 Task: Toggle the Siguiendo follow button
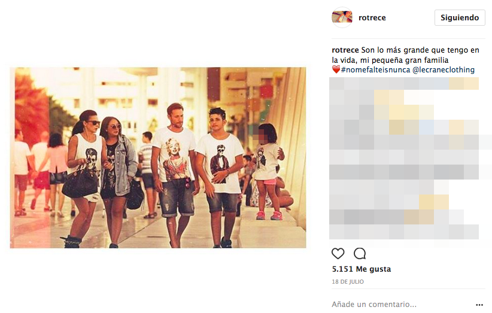click(x=460, y=17)
